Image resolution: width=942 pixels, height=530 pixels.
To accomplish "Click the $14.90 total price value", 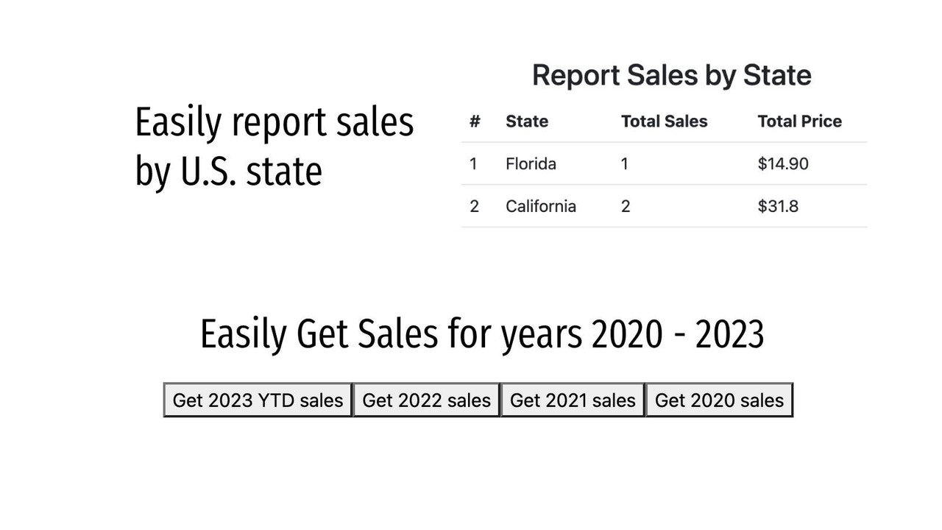I will point(782,163).
